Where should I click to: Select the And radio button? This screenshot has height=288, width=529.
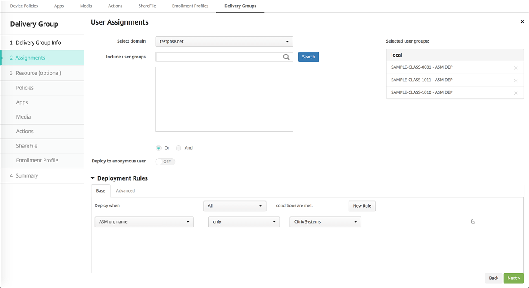(178, 148)
